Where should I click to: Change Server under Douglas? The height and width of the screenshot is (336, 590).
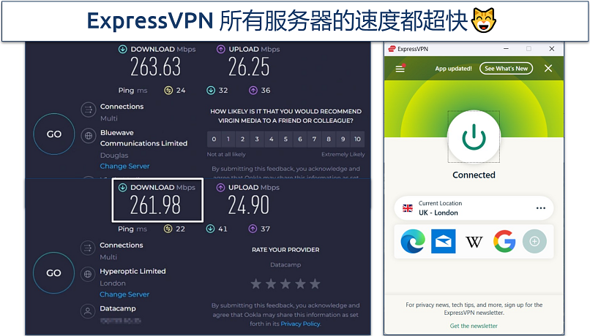pos(124,166)
